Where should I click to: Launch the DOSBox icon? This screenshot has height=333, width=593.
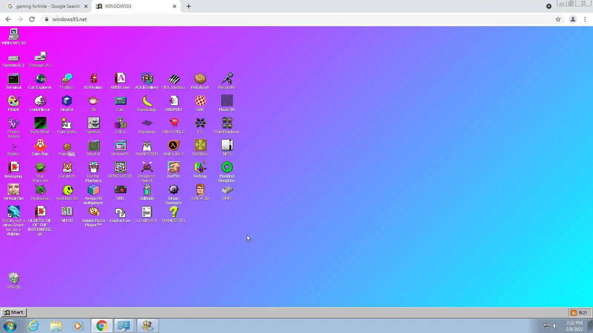[x=200, y=148]
